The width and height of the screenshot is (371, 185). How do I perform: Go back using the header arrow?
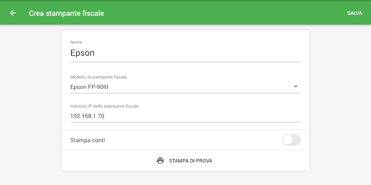click(x=13, y=13)
